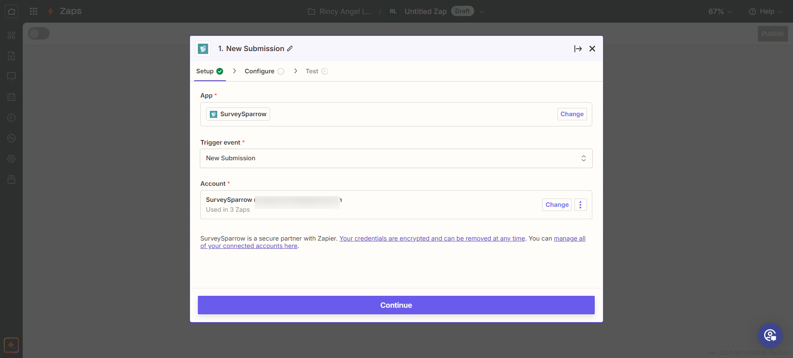Open the apps grid menu icon
The height and width of the screenshot is (358, 793).
click(33, 11)
